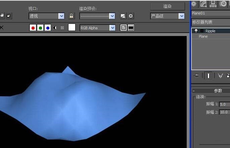The width and height of the screenshot is (230, 148).
Task: Switch to the Modify panel tab
Action: (203, 4)
